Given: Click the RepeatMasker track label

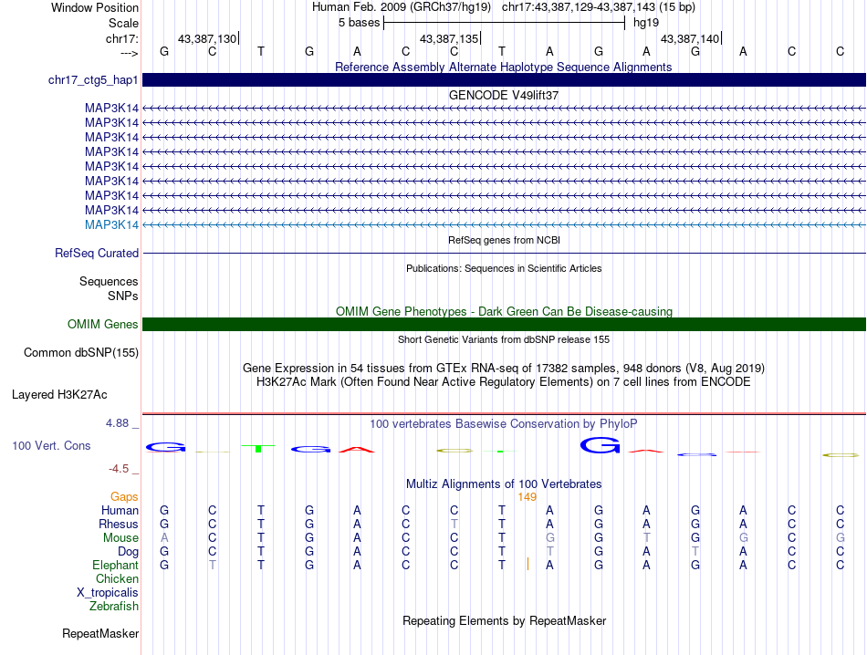Looking at the screenshot, I should click(x=100, y=633).
